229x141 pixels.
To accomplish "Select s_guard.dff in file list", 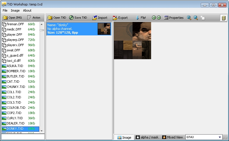I will [20, 55].
